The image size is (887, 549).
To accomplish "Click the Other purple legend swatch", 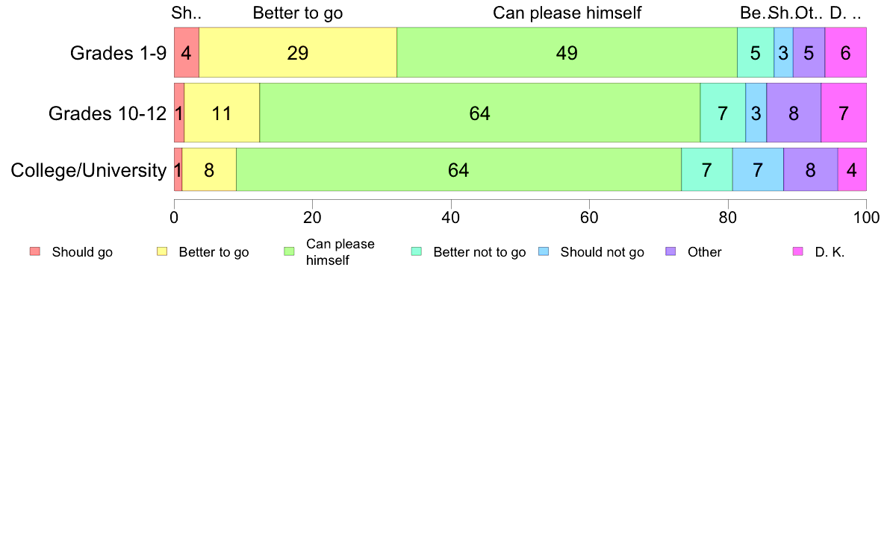I will coord(671,251).
